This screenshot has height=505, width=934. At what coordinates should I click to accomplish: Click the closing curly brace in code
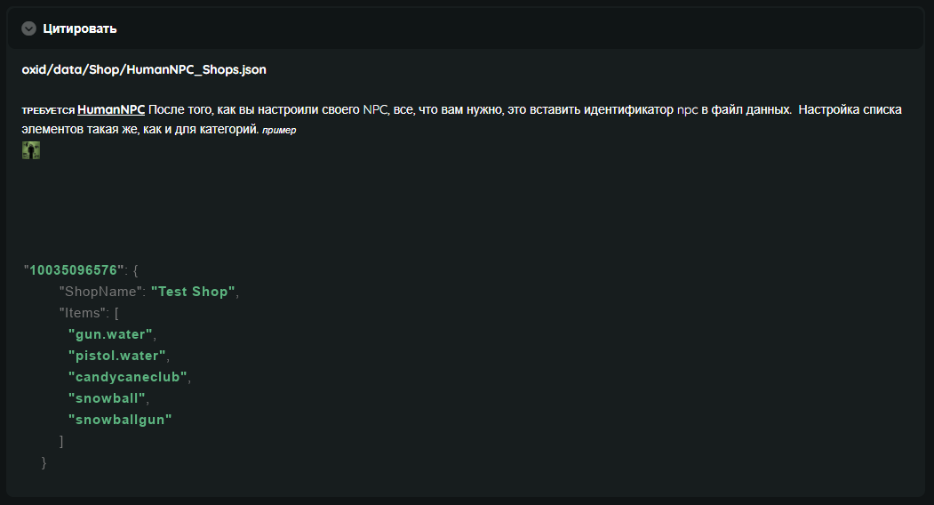pos(44,462)
